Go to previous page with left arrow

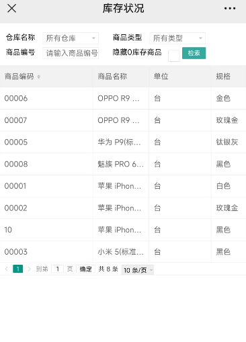7,269
